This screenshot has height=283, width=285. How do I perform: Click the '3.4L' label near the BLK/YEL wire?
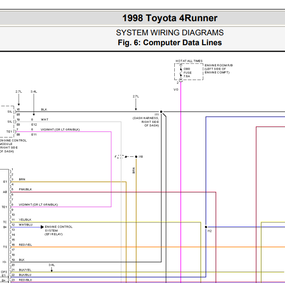click(x=52, y=265)
